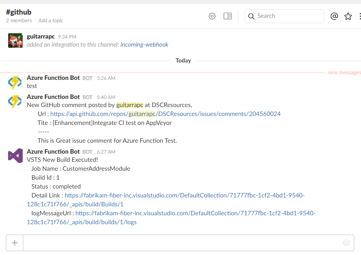Open the incoming-webhook integration link
361x255 pixels.
coord(144,45)
